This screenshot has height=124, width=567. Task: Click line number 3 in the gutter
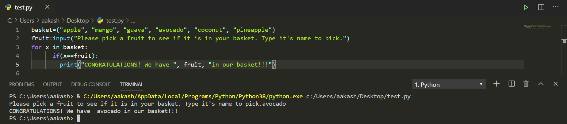click(17, 47)
